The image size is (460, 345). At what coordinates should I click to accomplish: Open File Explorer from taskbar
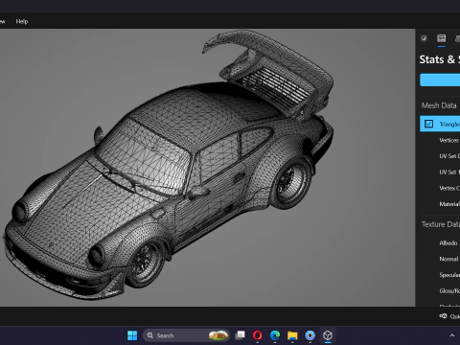[292, 335]
